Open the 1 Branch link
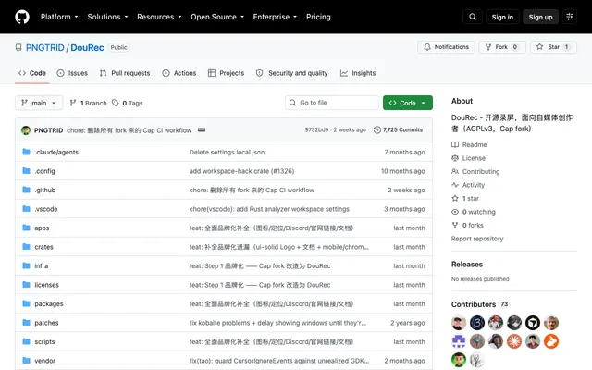Viewport: 592px width, 370px height. coord(89,103)
